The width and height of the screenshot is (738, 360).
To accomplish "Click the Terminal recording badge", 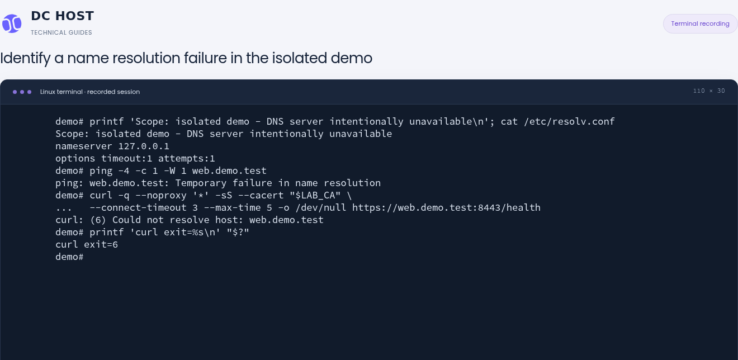I will pos(700,23).
